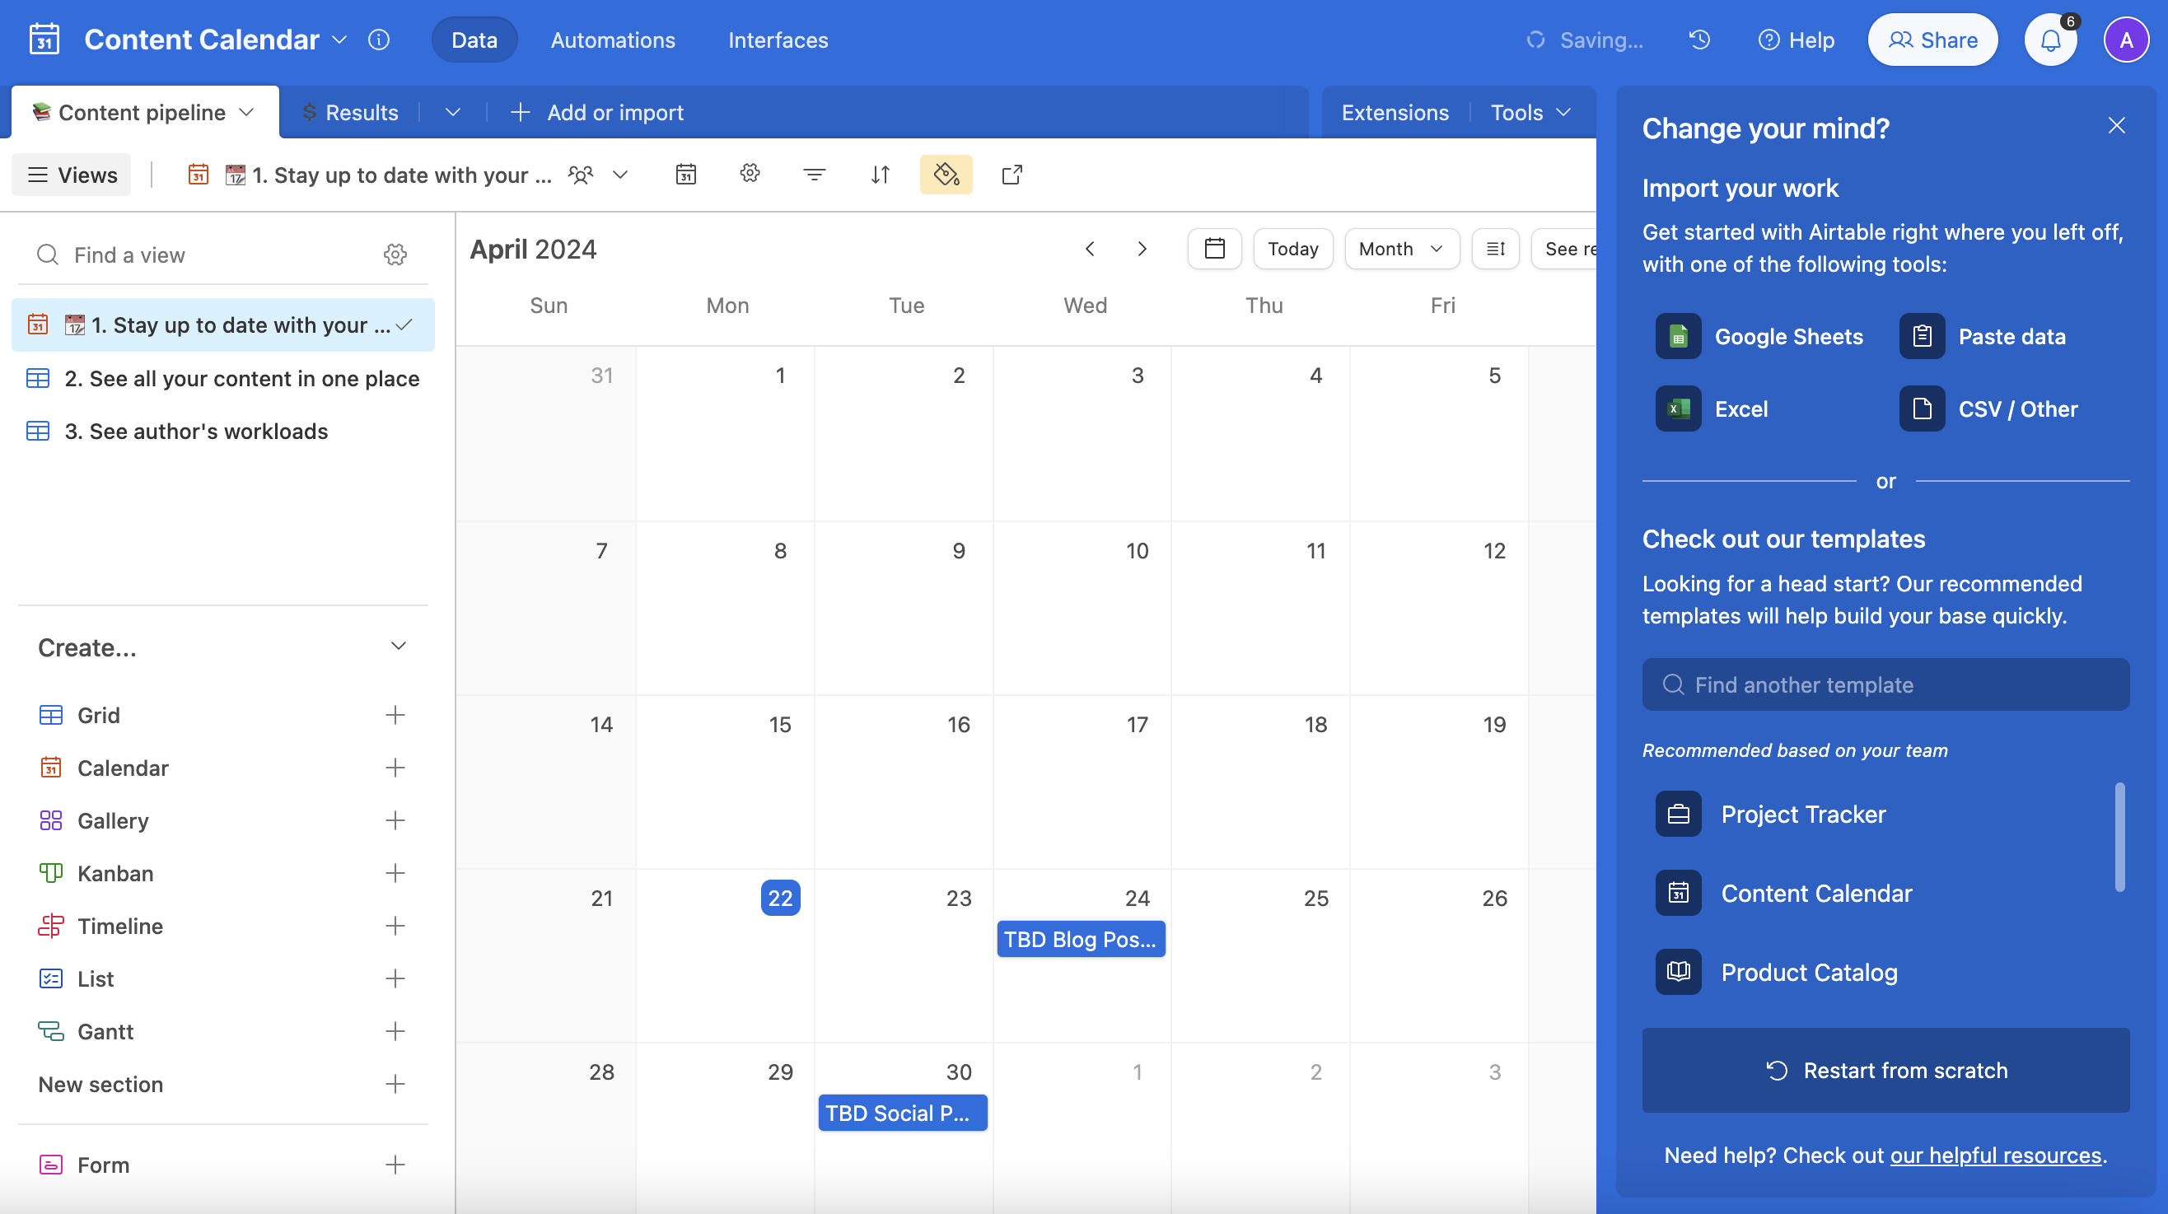Click the Restart from scratch button

tap(1885, 1070)
